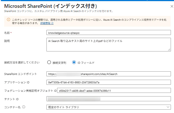Viewport: 174px width, 113px height.
Task: Click into the 説明 description text area
Action: click(109, 45)
